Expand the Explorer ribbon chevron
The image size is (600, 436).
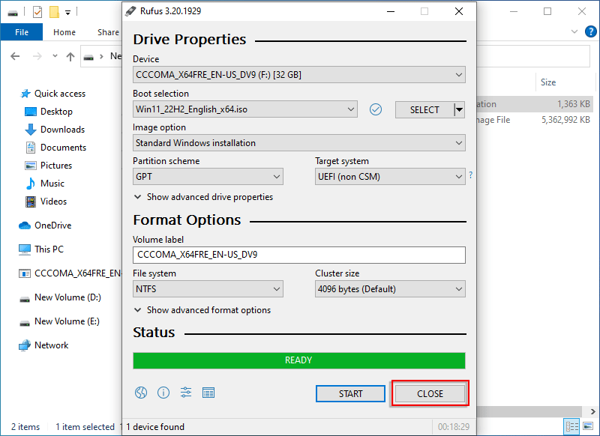click(x=574, y=31)
